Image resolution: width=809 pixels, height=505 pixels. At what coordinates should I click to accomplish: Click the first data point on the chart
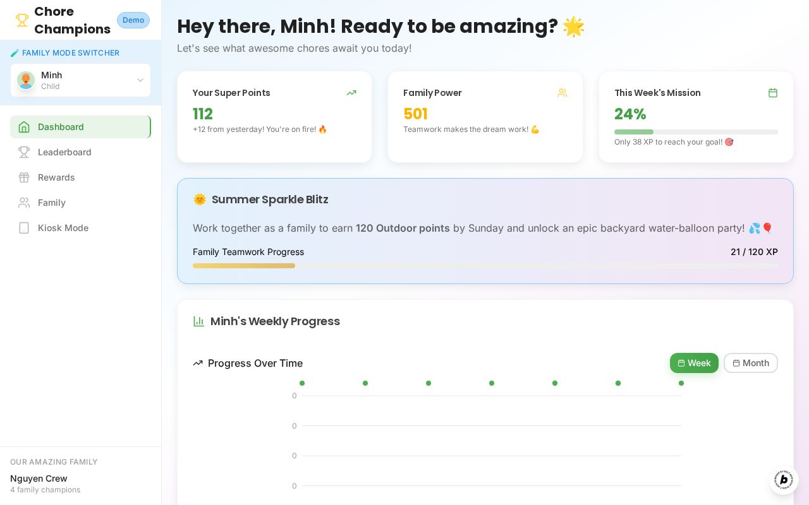[x=302, y=383]
